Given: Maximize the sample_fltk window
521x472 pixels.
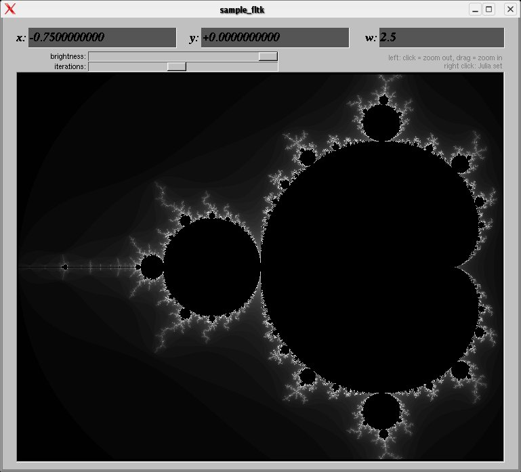Looking at the screenshot, I should tap(488, 9).
